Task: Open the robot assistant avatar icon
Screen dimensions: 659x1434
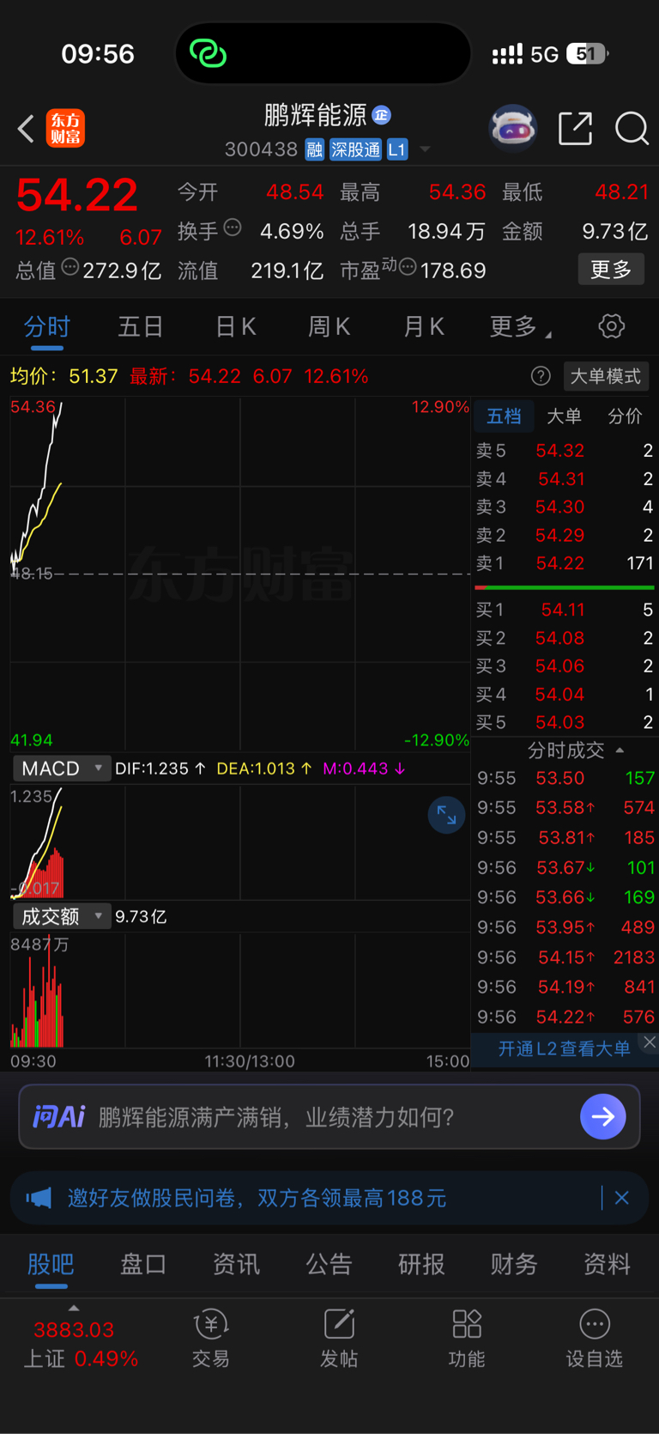Action: [512, 129]
